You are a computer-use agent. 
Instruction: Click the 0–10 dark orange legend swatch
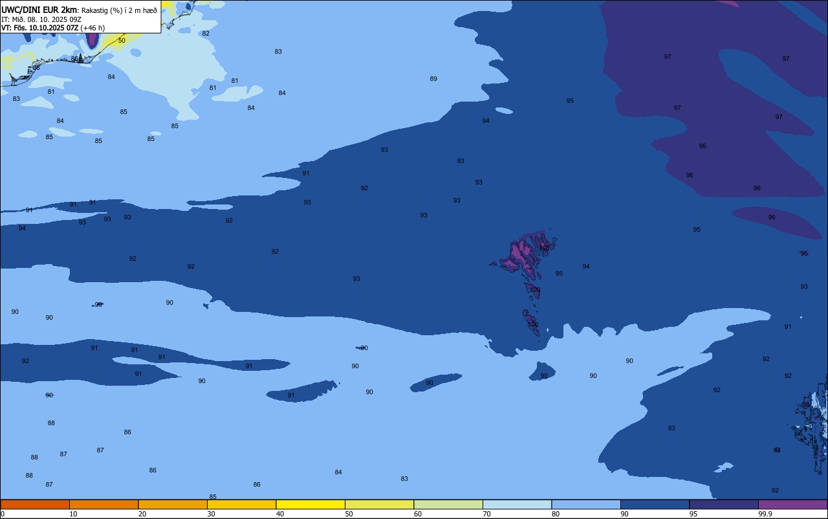(x=35, y=504)
